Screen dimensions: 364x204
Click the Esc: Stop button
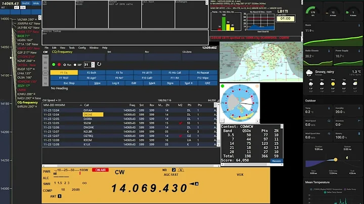point(69,83)
